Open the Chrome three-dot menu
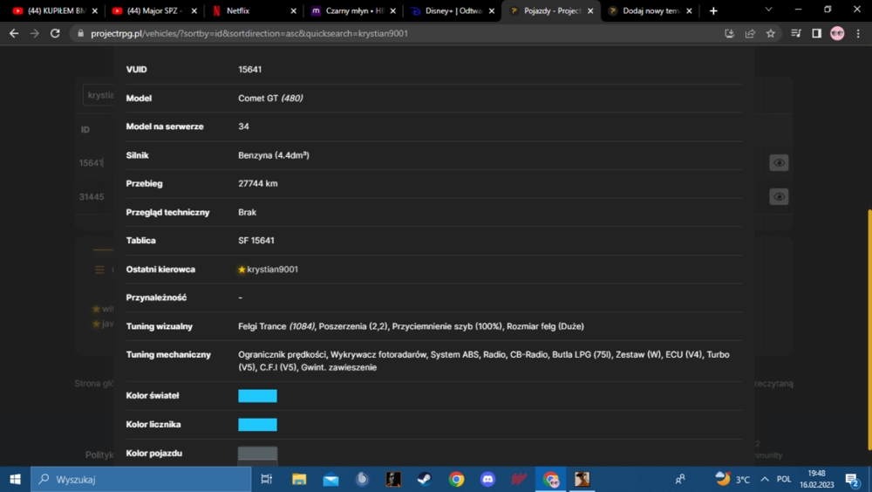The image size is (872, 492). pos(858,33)
